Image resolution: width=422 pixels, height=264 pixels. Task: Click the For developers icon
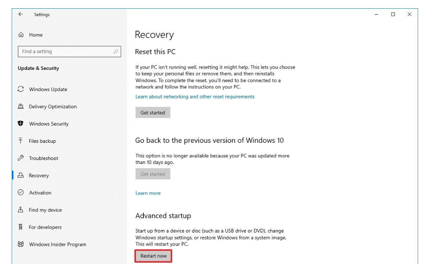(20, 227)
